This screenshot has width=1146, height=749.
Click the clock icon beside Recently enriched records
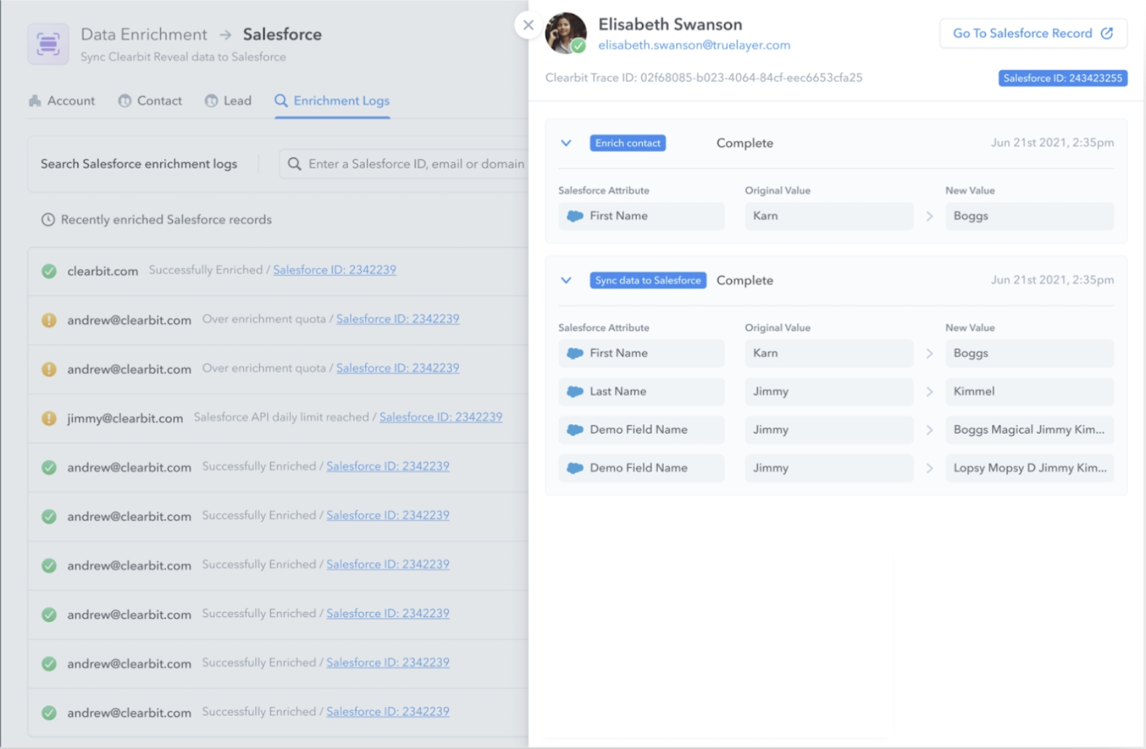point(48,219)
